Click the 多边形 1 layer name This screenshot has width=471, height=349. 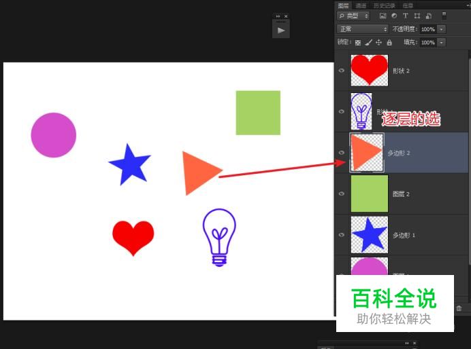point(404,235)
